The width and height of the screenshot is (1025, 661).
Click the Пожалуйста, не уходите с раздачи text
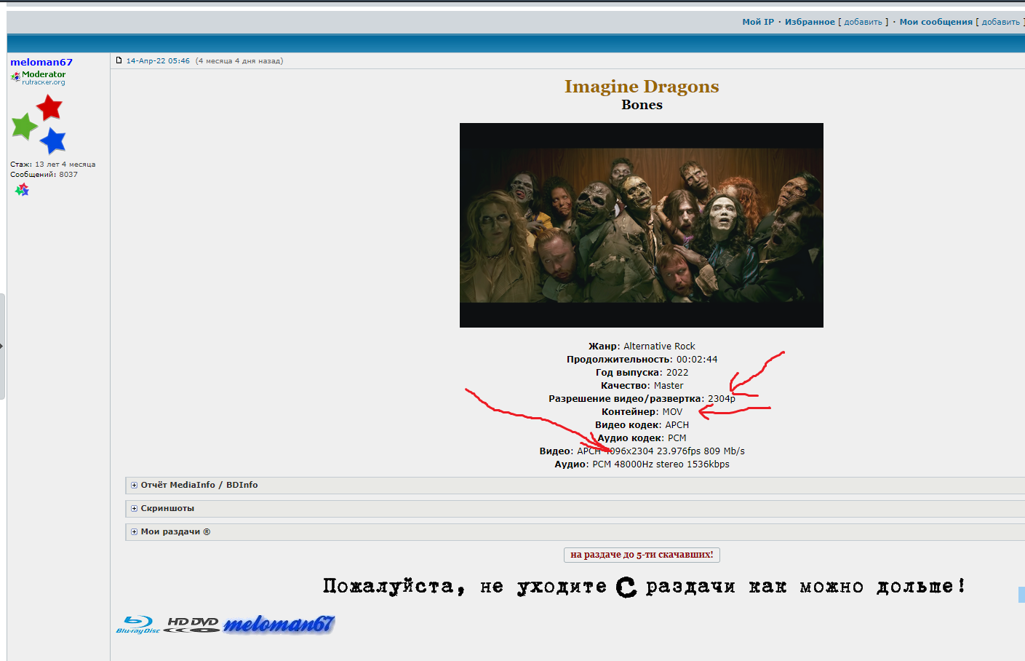pyautogui.click(x=645, y=587)
